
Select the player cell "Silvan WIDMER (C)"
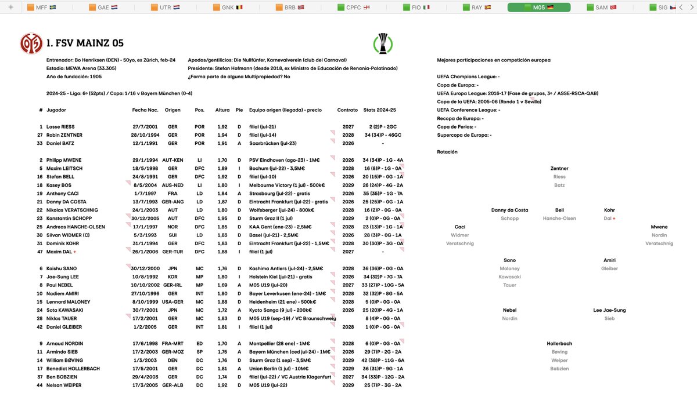tap(68, 235)
